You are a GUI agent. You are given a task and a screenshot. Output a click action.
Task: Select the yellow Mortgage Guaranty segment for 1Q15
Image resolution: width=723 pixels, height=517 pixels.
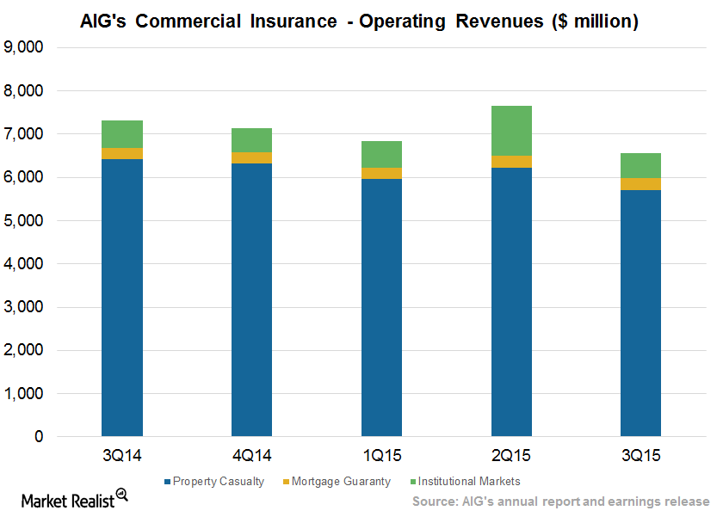382,174
